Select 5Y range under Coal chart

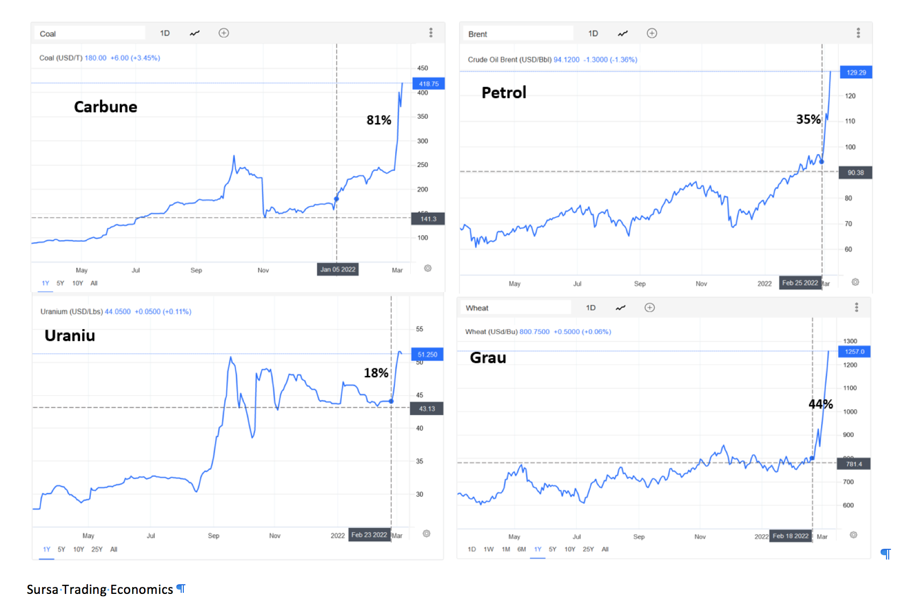click(60, 283)
